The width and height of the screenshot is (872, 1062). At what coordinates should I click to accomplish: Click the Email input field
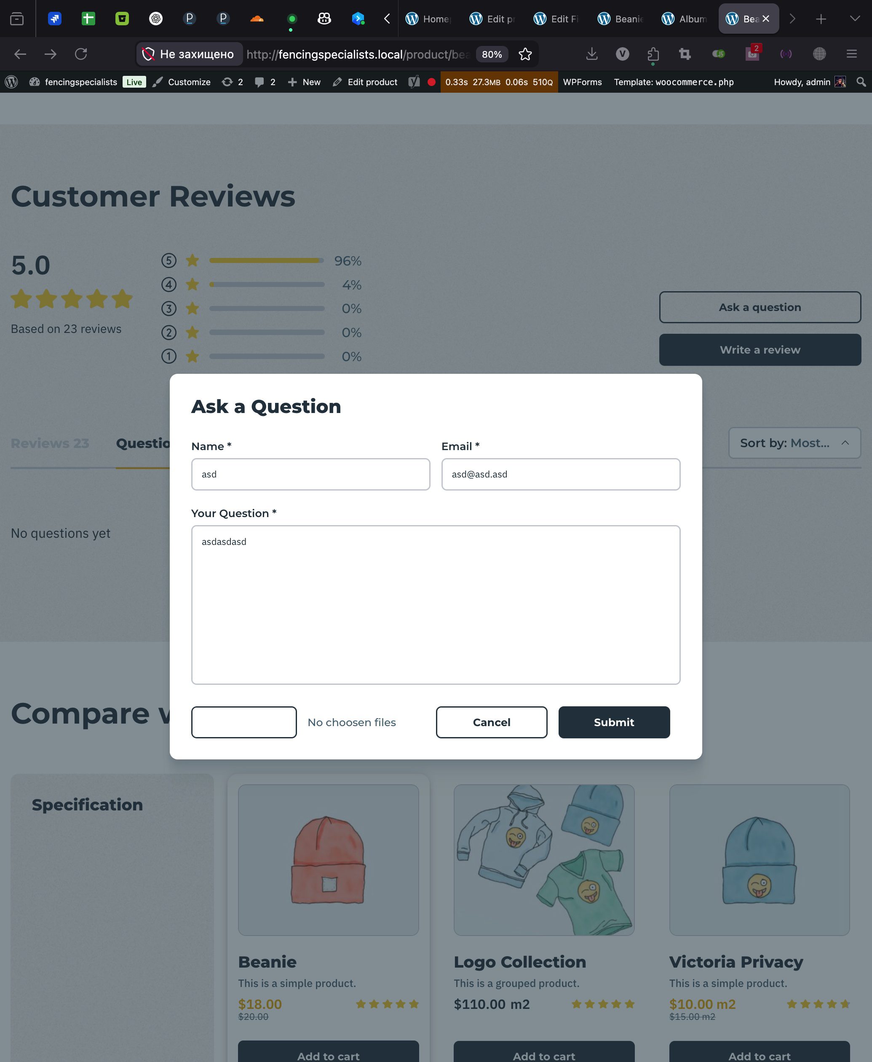click(561, 474)
